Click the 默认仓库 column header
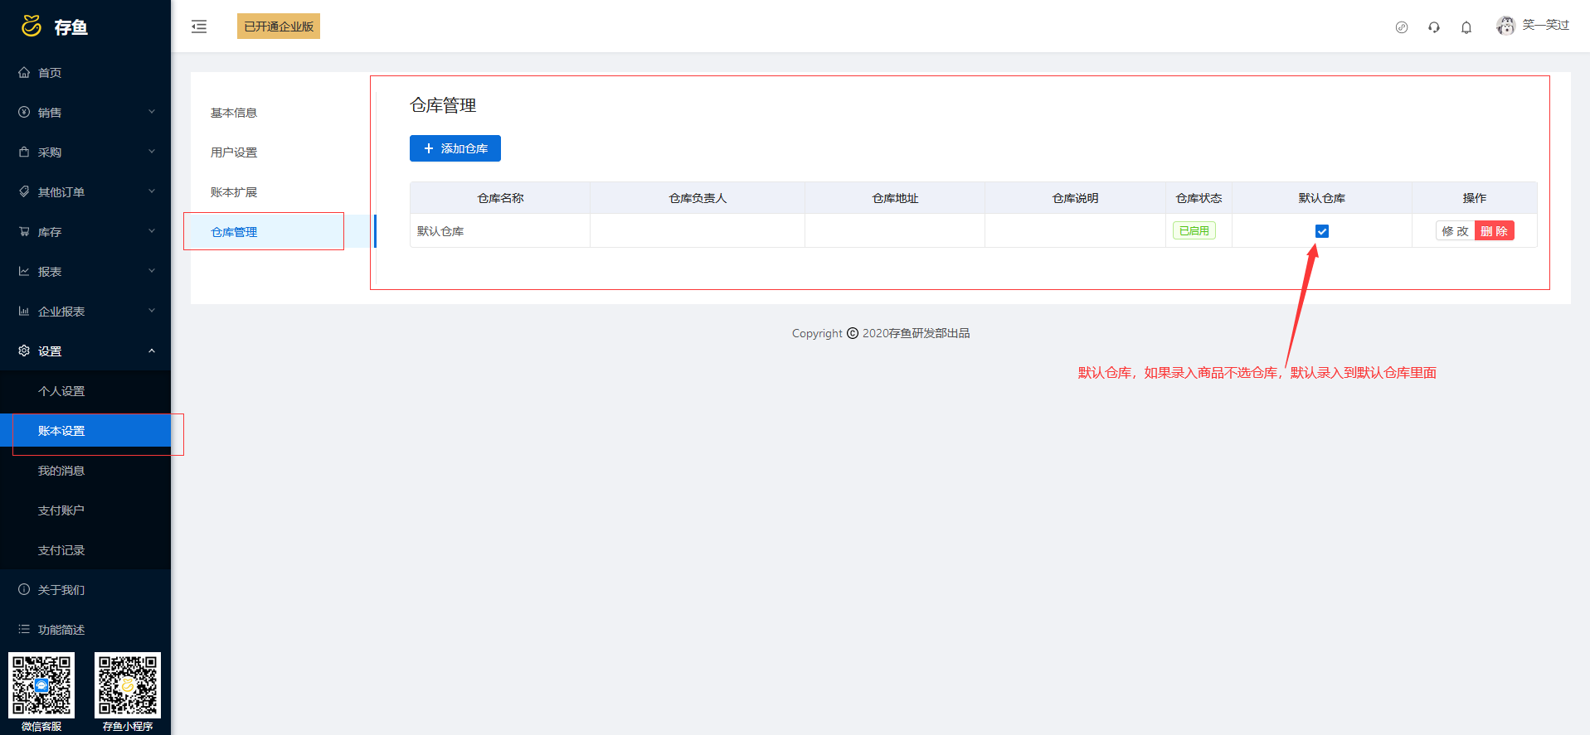Image resolution: width=1590 pixels, height=735 pixels. point(1322,198)
